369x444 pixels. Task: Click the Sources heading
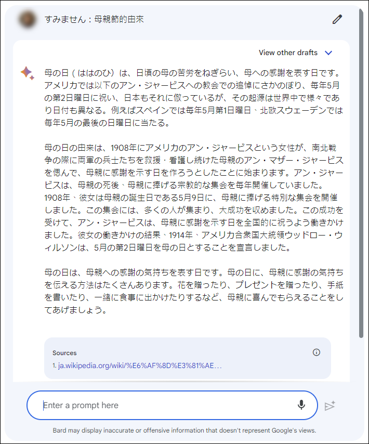tap(64, 353)
